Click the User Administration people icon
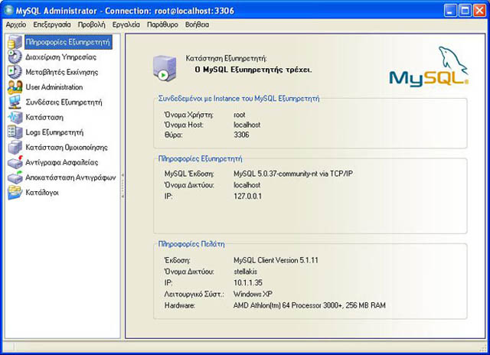Image resolution: width=490 pixels, height=355 pixels. [15, 87]
